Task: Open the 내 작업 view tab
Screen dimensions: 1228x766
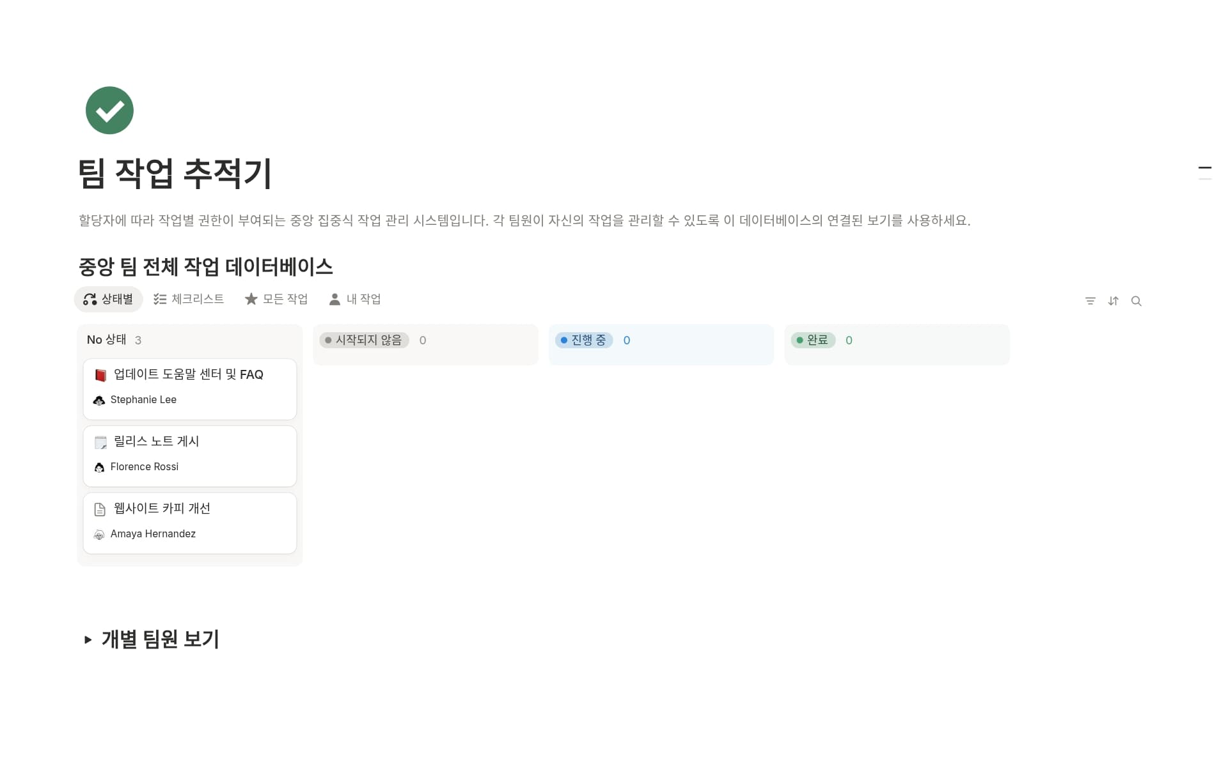Action: point(355,299)
